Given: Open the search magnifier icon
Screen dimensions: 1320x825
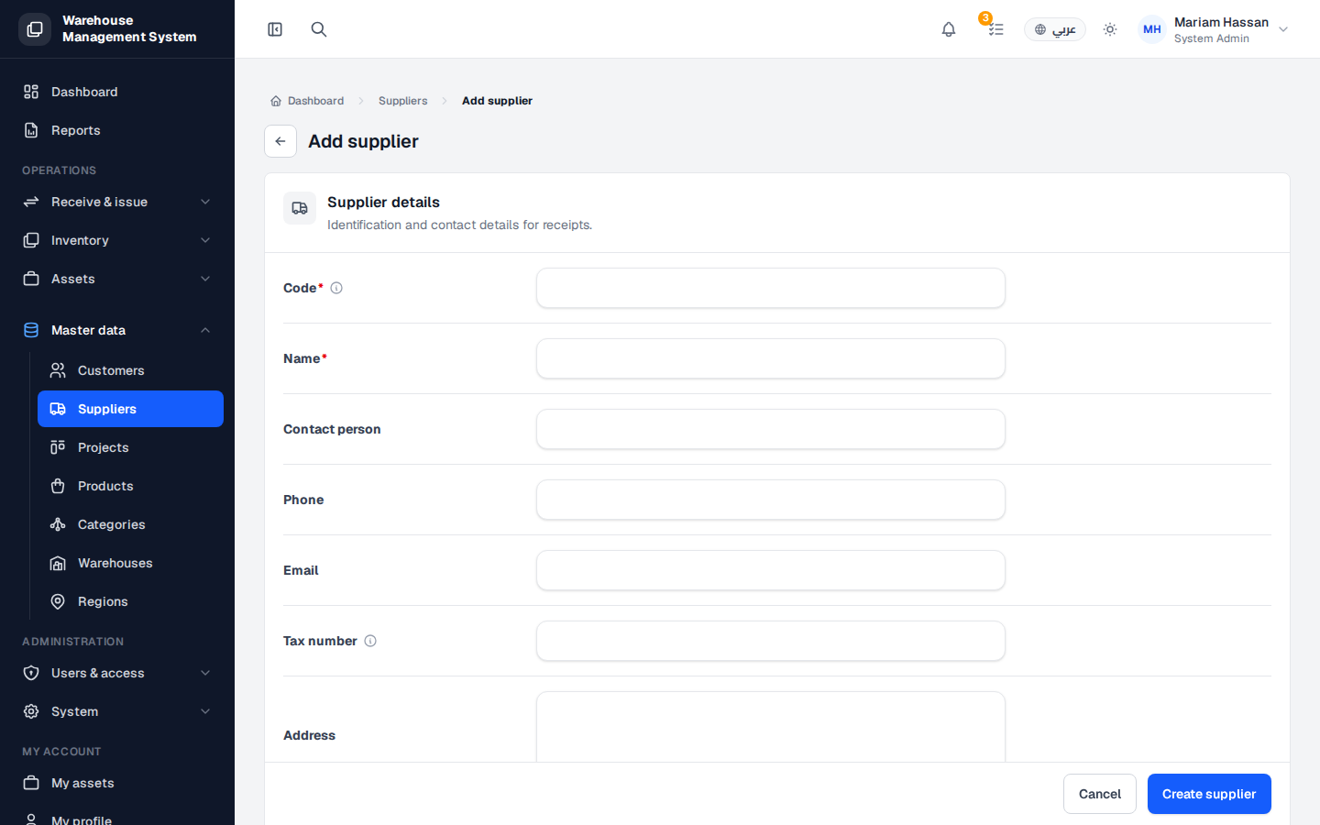Looking at the screenshot, I should pos(319,29).
